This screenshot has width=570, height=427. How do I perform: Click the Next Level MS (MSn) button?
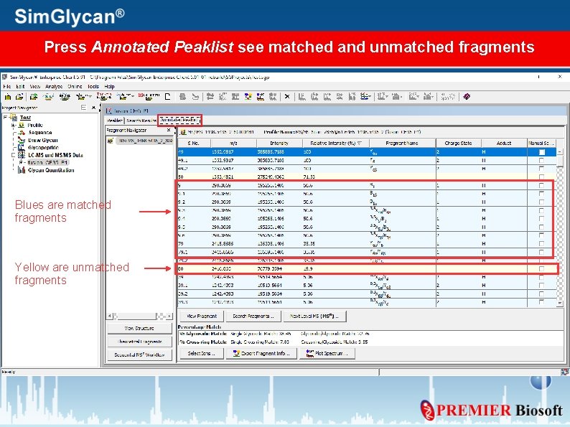pos(314,316)
